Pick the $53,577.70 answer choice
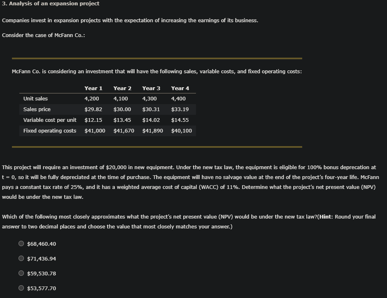387x298 pixels. [21, 288]
